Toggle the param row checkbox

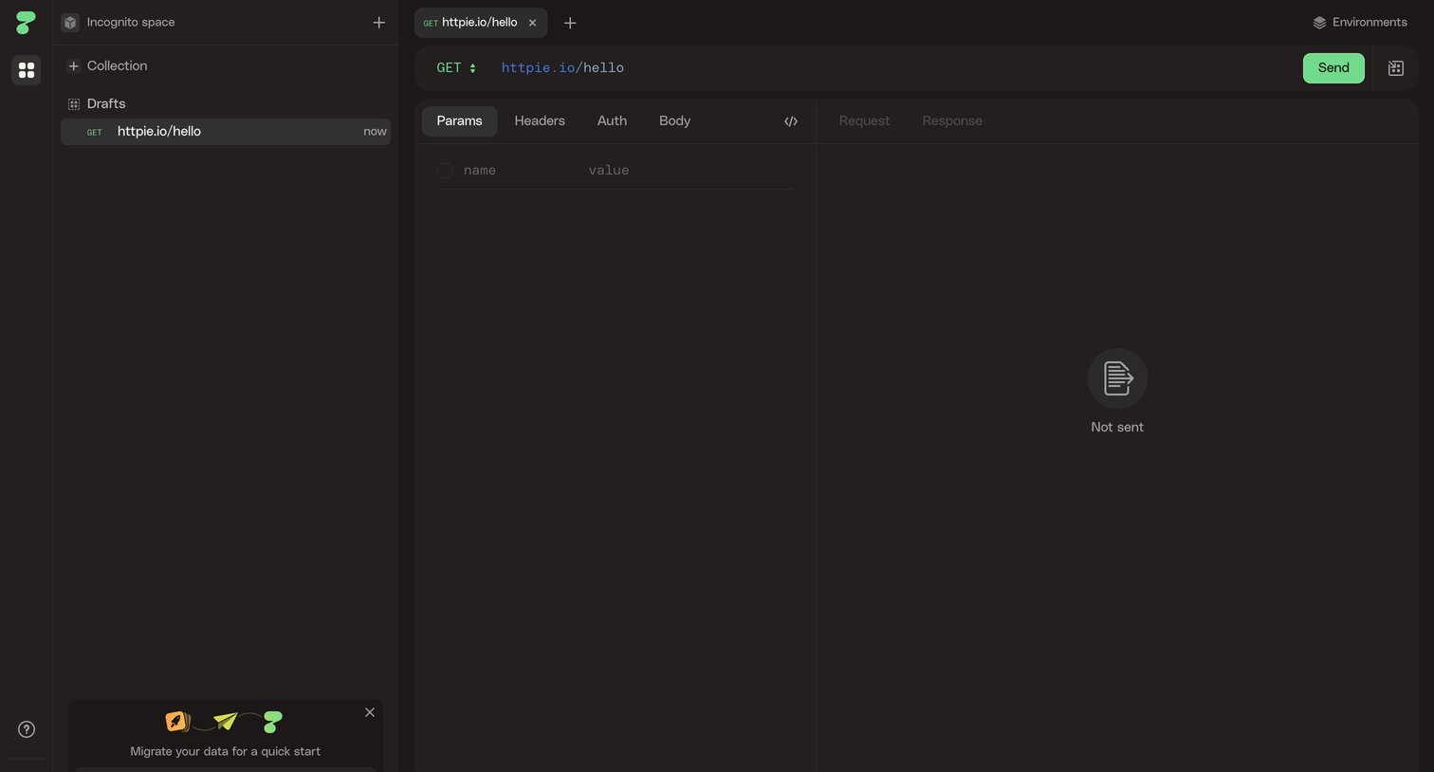coord(445,171)
